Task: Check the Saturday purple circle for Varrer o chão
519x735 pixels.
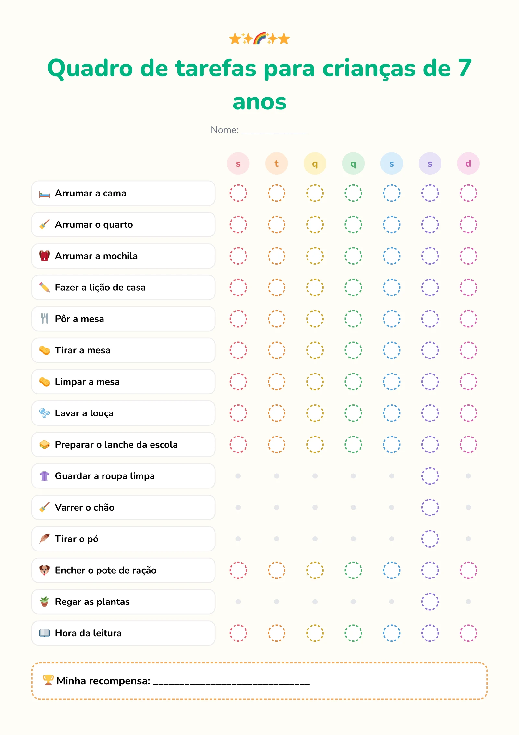Action: [430, 507]
